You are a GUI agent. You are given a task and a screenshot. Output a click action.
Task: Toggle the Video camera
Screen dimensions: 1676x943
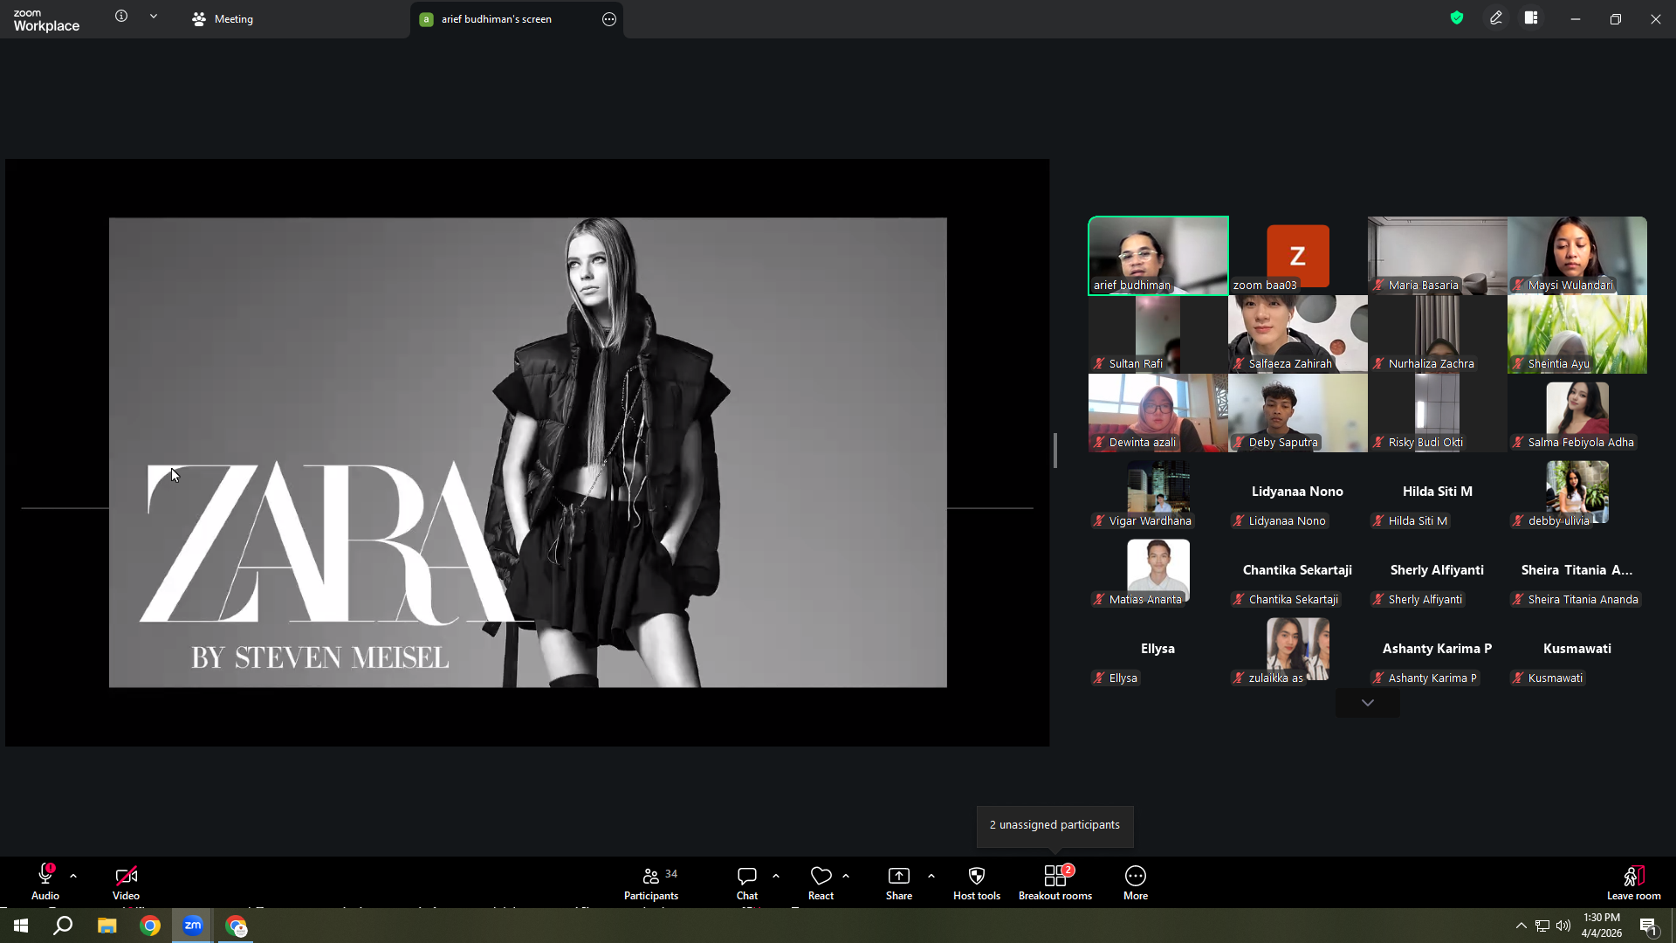(126, 882)
